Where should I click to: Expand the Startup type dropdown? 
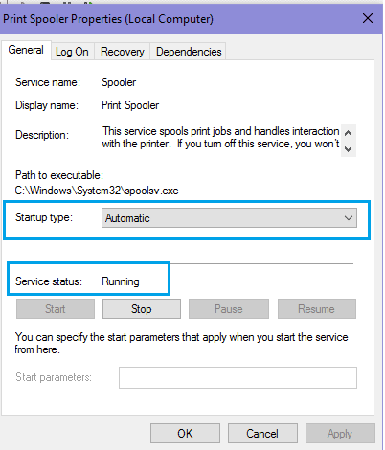pos(229,218)
